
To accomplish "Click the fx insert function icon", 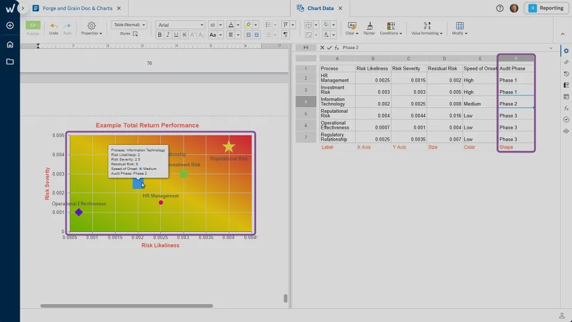I will pos(336,48).
